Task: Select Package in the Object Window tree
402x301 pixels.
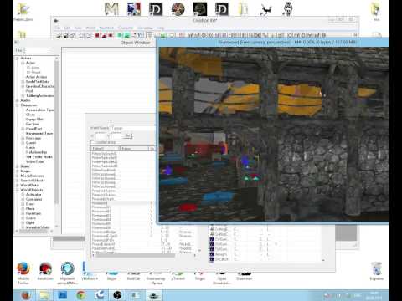Action: pos(33,138)
